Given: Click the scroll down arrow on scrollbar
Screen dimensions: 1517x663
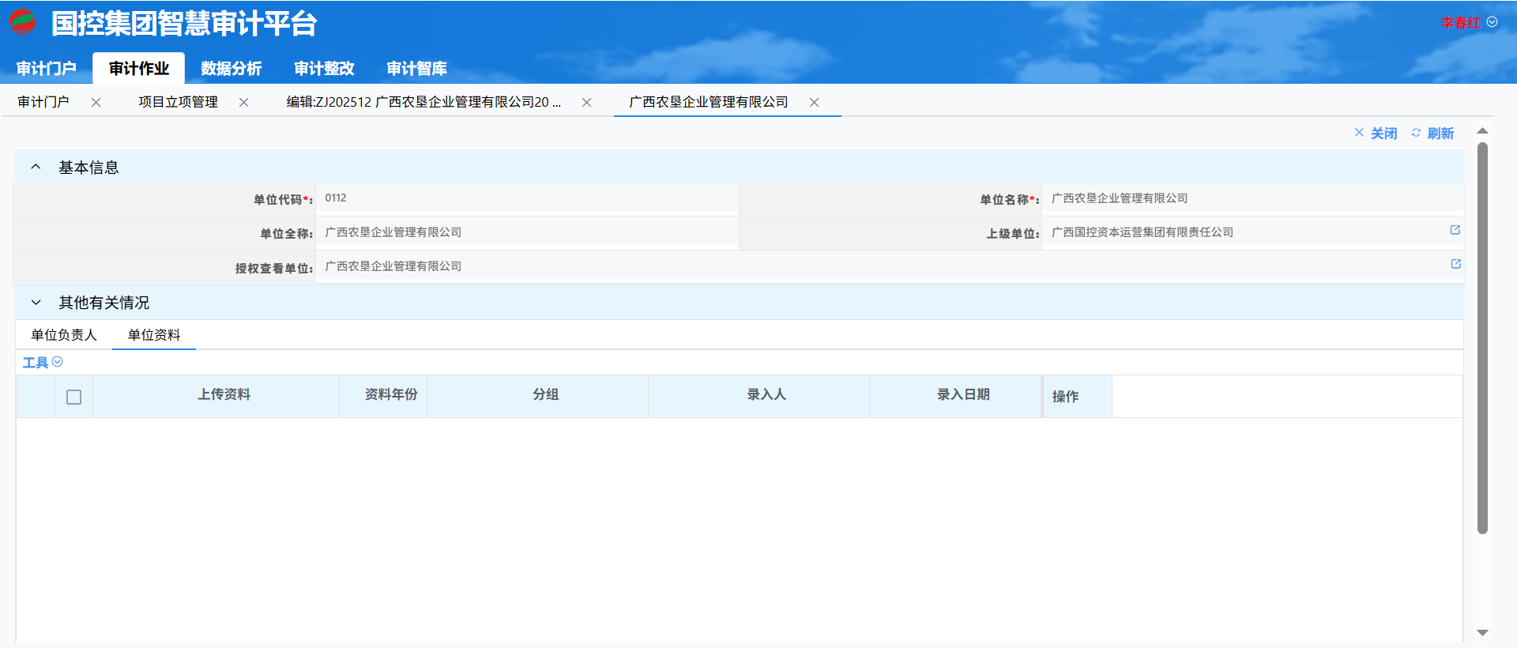Looking at the screenshot, I should point(1482,633).
